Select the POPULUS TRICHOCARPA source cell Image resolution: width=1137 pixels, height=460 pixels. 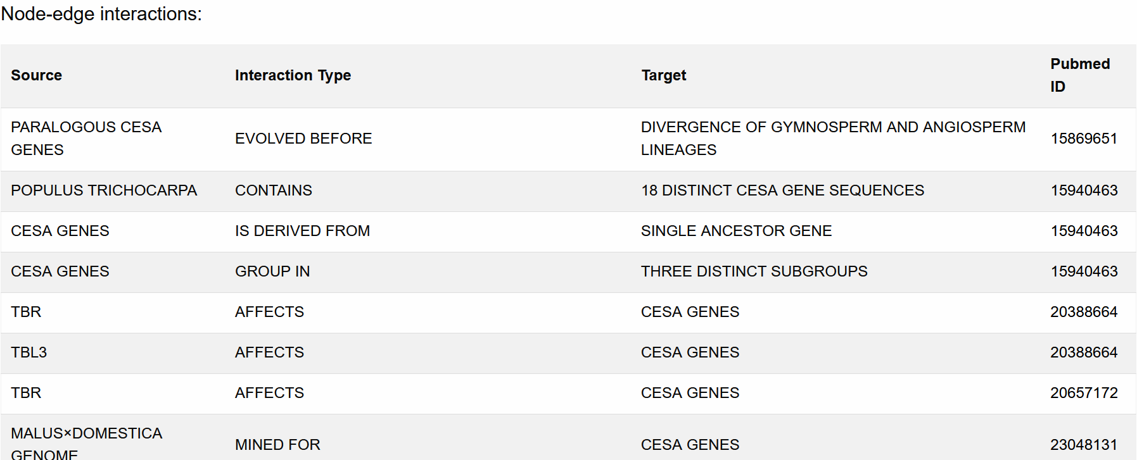pyautogui.click(x=104, y=190)
